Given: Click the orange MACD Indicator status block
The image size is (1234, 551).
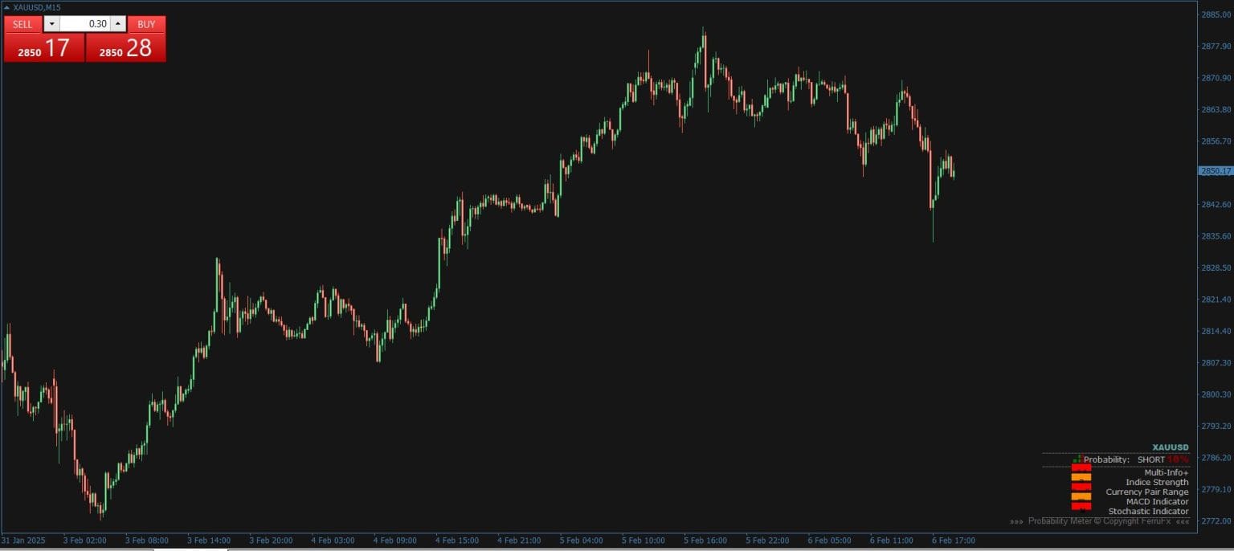Looking at the screenshot, I should [x=1081, y=496].
